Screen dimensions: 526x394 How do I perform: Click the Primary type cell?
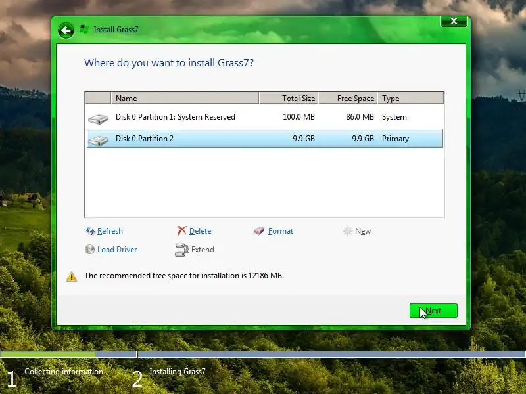point(395,139)
